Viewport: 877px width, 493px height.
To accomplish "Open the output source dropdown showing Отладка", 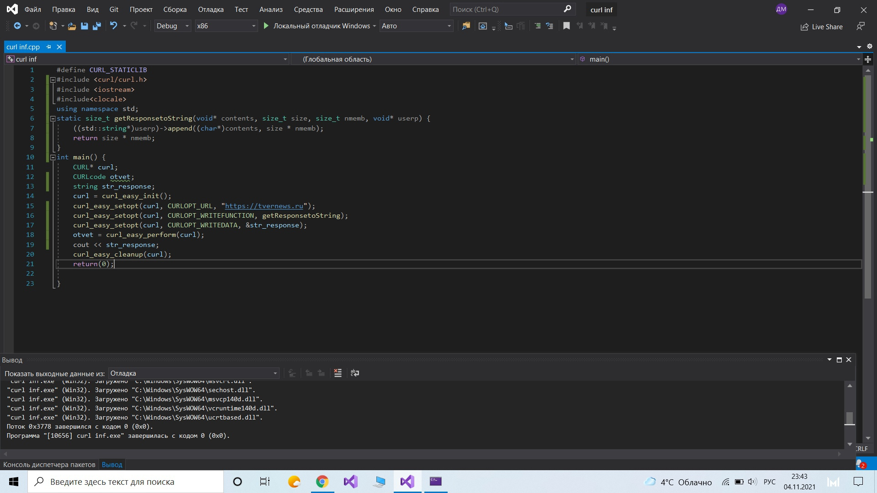I will [x=194, y=373].
